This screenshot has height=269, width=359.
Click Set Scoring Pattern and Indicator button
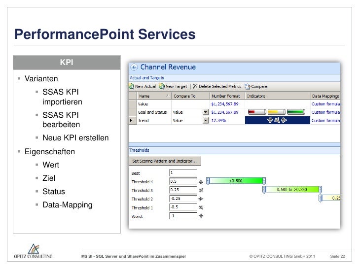[165, 161]
